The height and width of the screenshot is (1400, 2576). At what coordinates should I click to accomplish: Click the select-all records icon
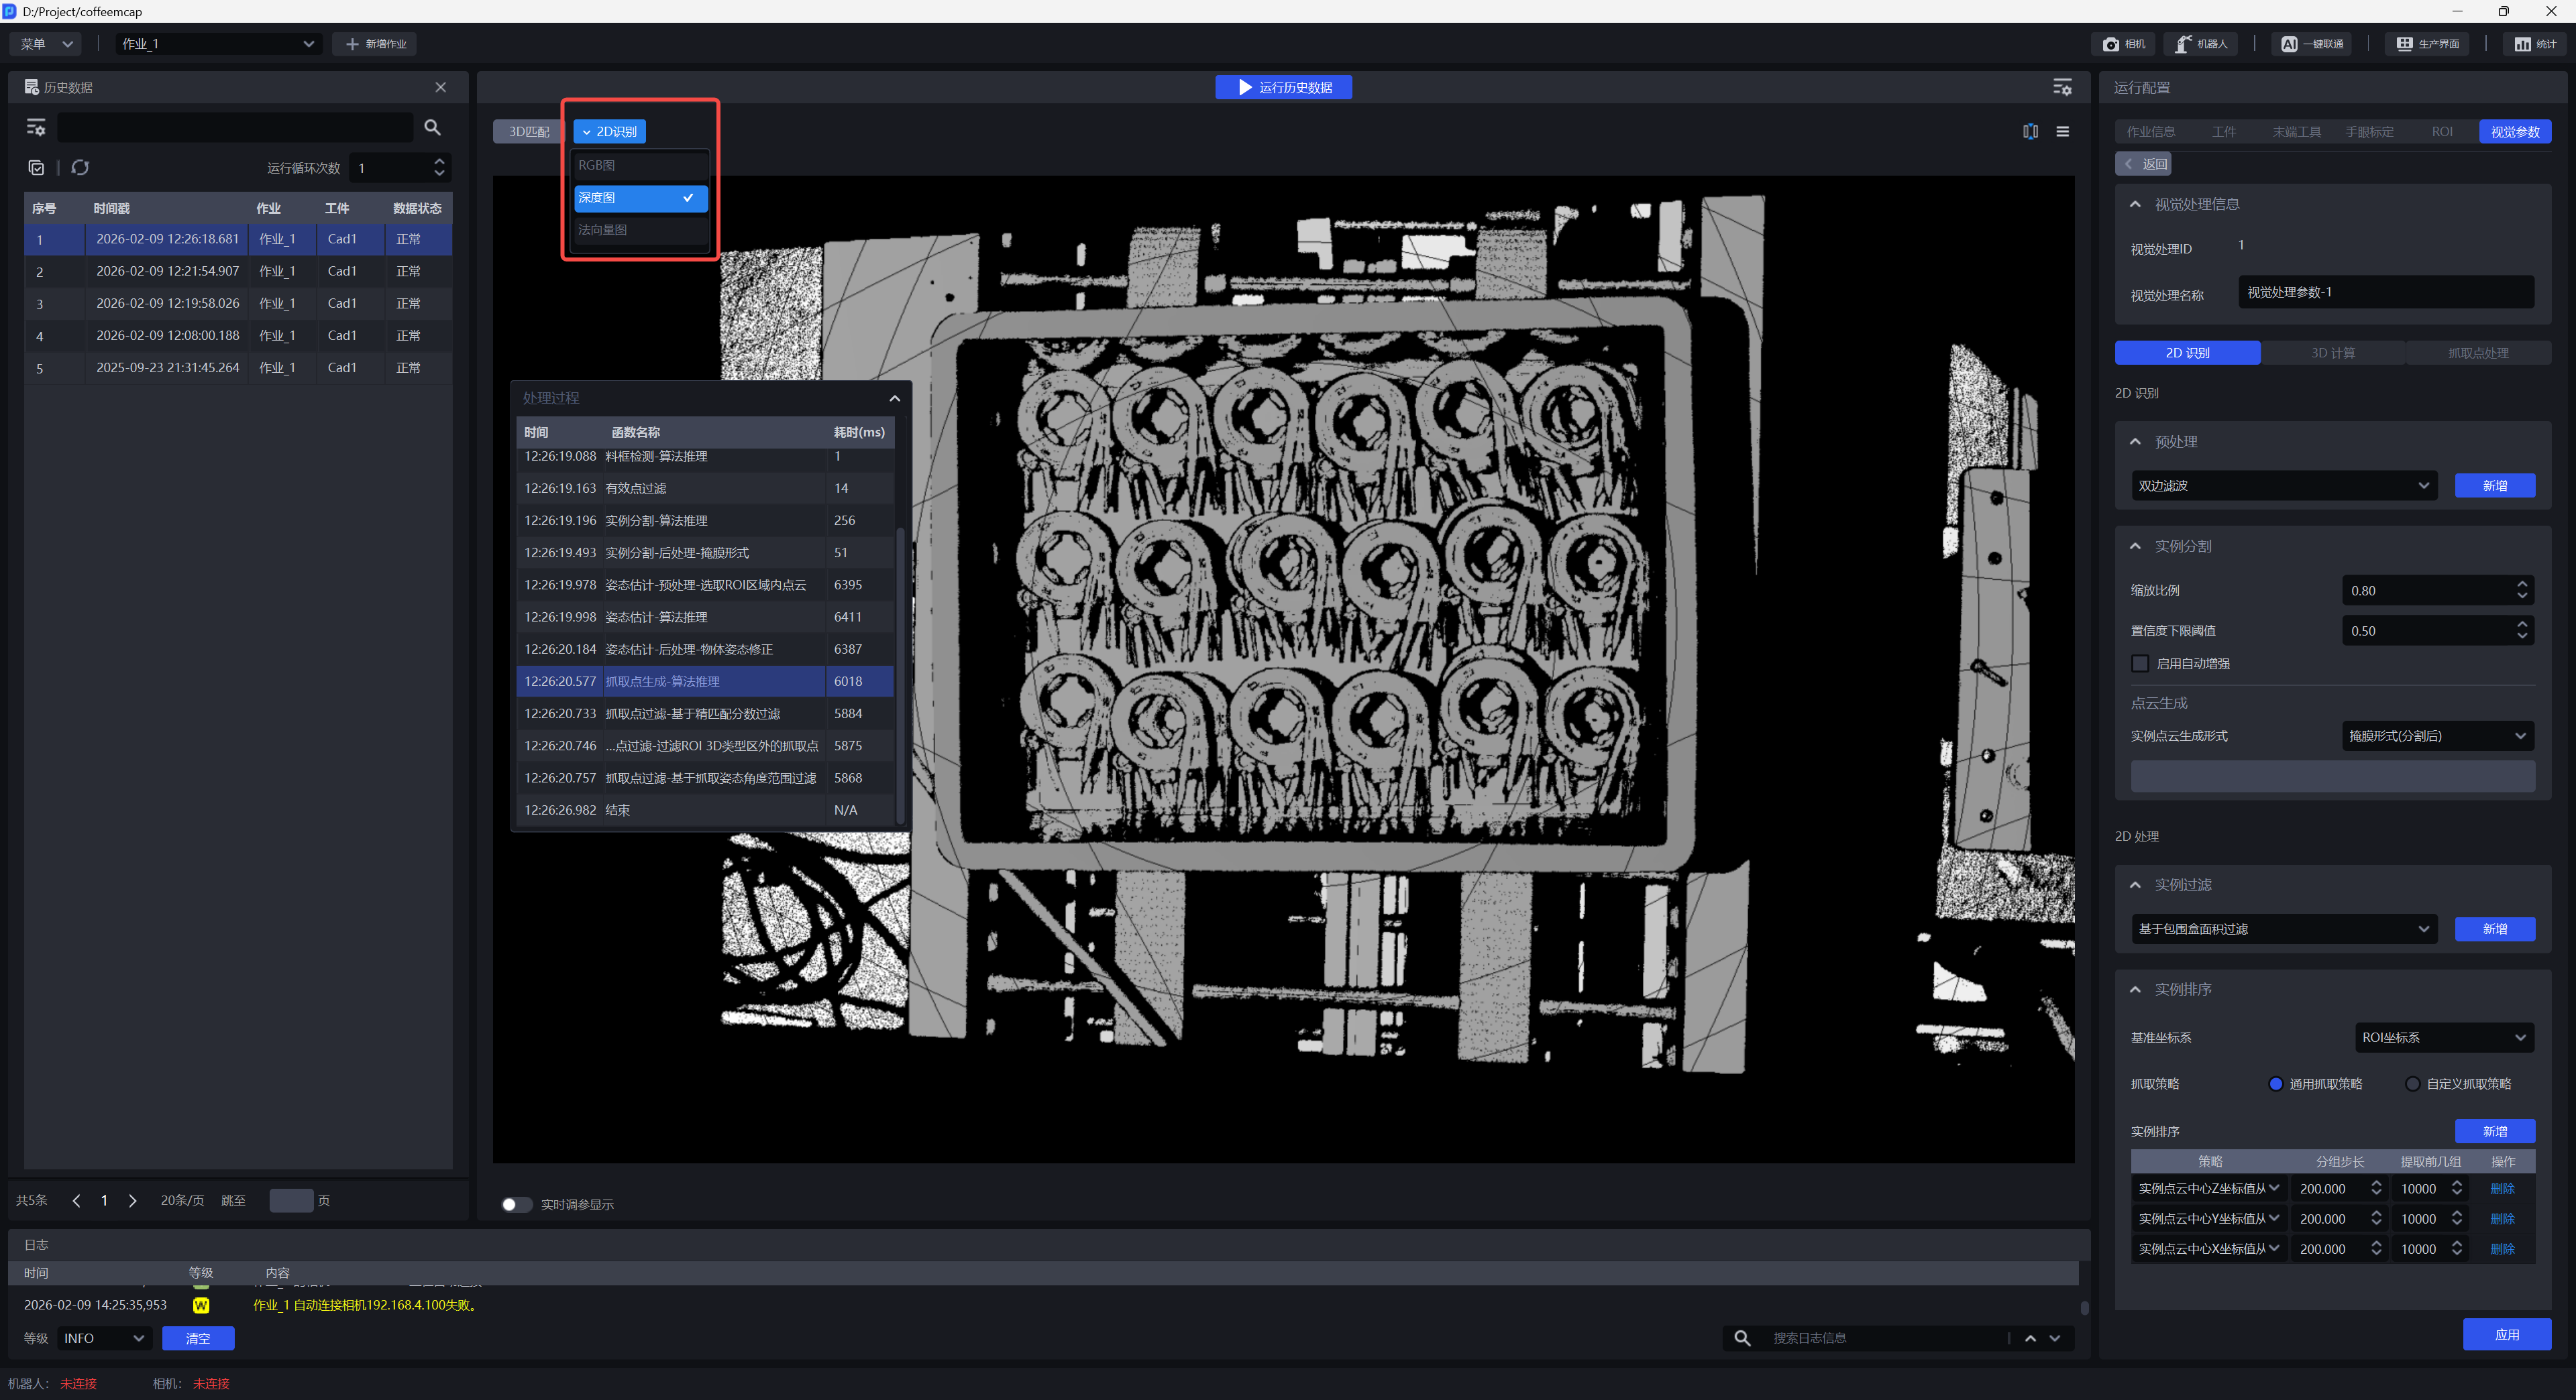[37, 167]
